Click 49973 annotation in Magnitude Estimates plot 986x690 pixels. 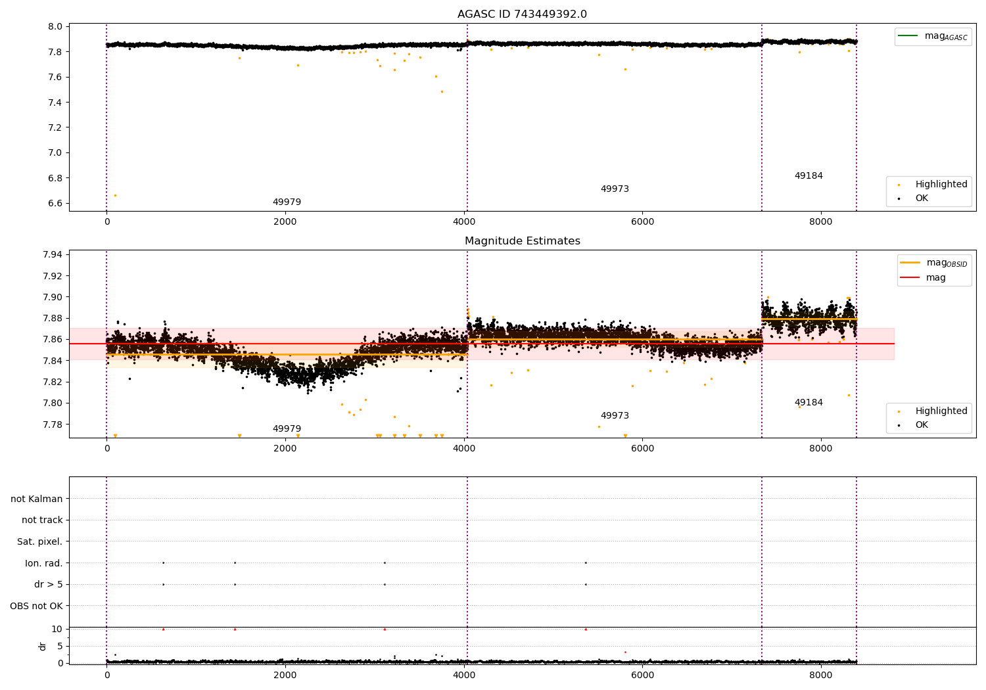pos(615,416)
